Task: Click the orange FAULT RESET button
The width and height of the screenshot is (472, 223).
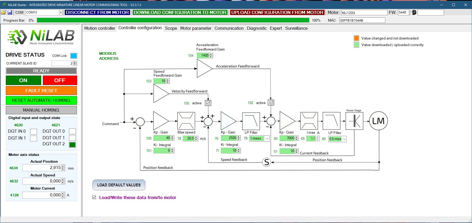Action: point(41,91)
